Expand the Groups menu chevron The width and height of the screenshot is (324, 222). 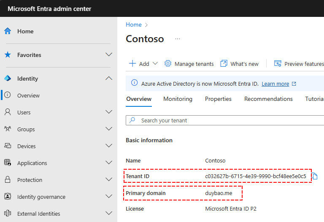[109, 129]
